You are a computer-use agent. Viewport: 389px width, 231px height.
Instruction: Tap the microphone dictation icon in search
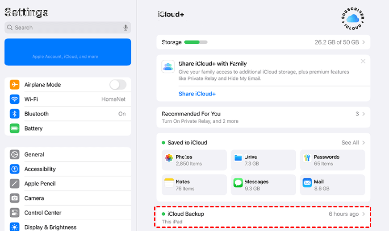tap(125, 28)
